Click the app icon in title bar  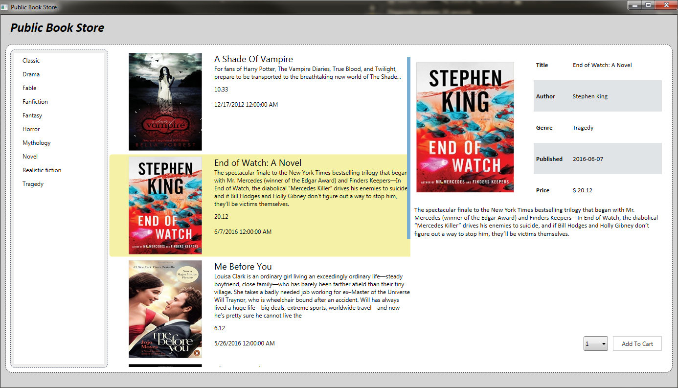pos(4,7)
